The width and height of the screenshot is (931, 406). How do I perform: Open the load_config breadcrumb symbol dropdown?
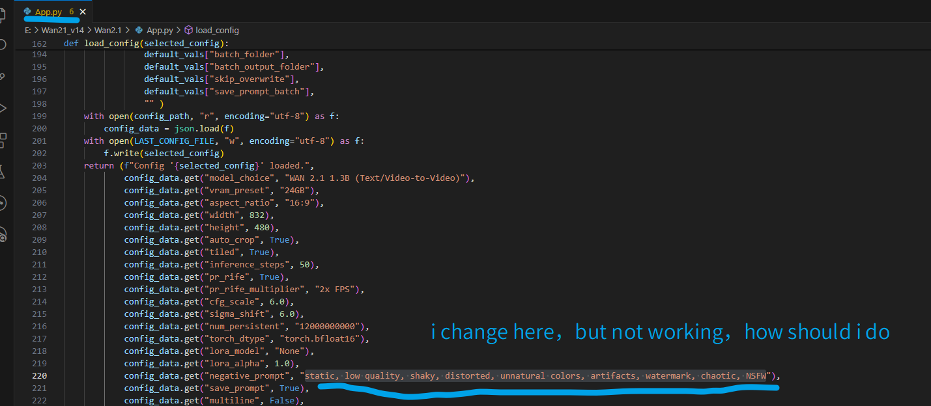click(x=217, y=30)
